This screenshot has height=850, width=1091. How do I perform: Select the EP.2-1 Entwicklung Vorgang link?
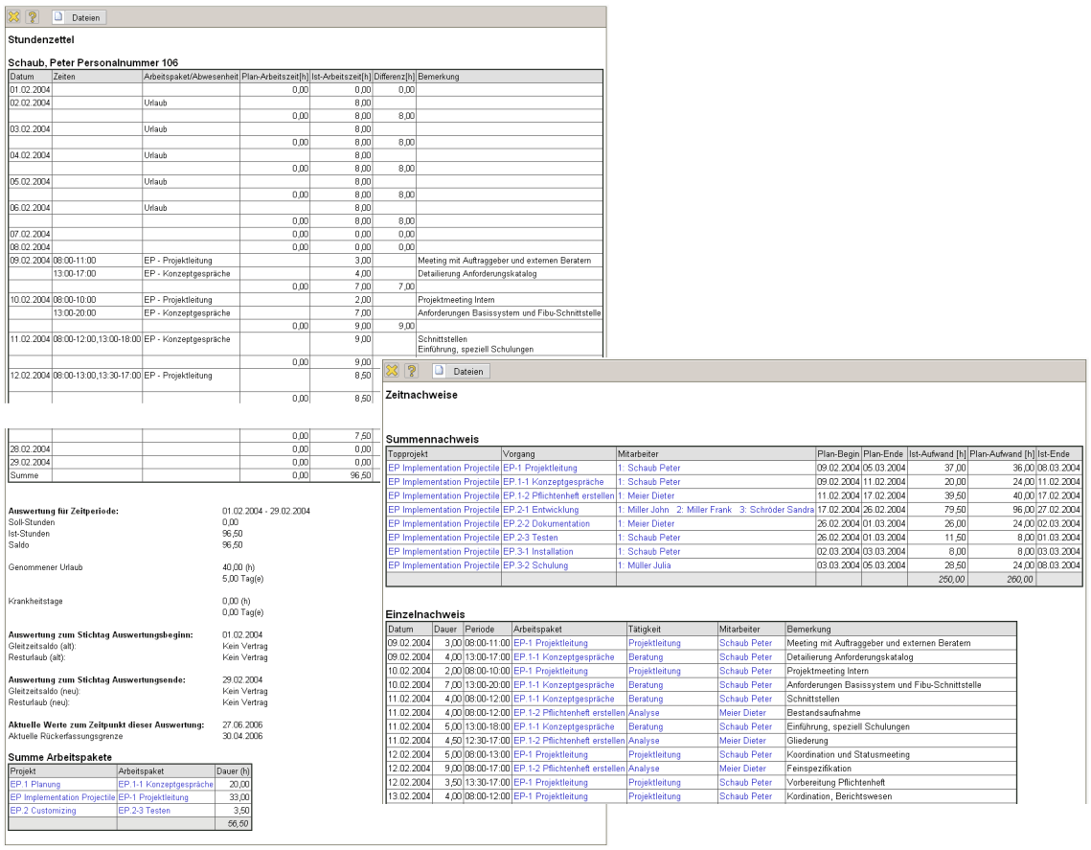tap(537, 510)
